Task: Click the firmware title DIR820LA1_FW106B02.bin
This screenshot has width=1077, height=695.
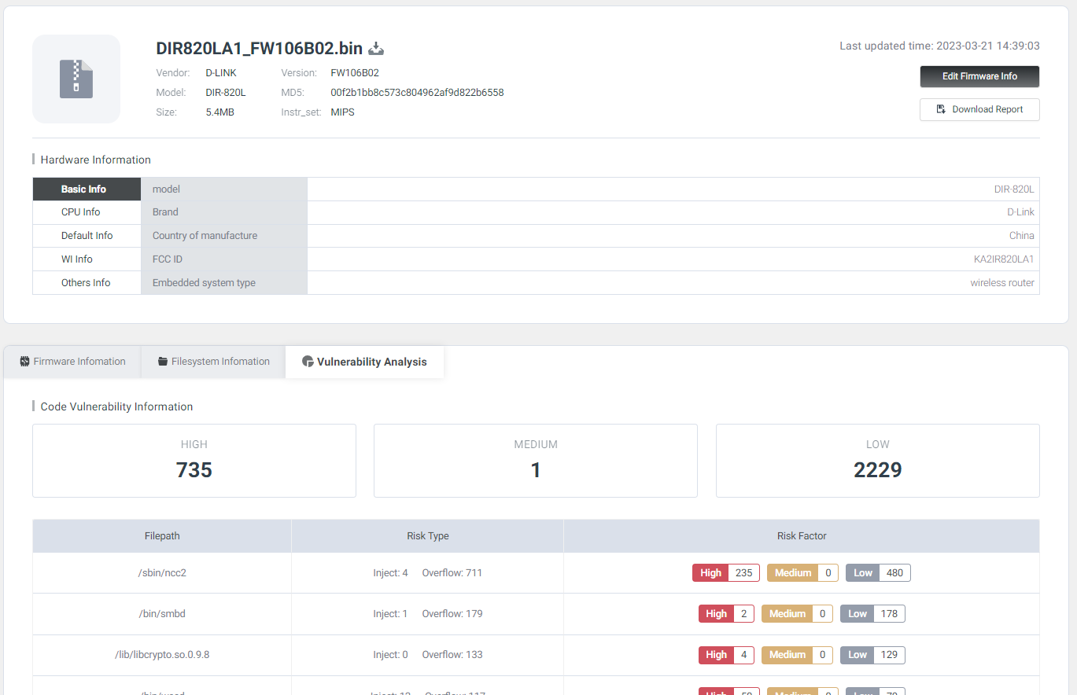Action: point(260,49)
